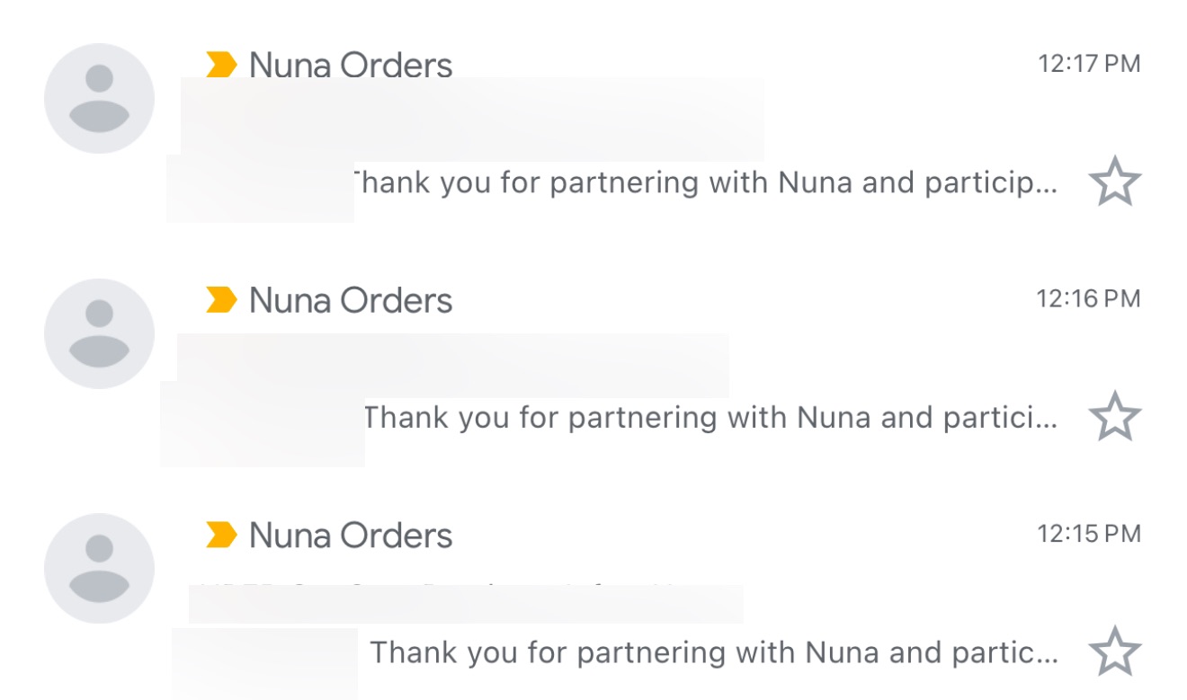The height and width of the screenshot is (700, 1187).
Task: Open the Nuna Orders sender name at 12:15 PM
Action: (351, 536)
